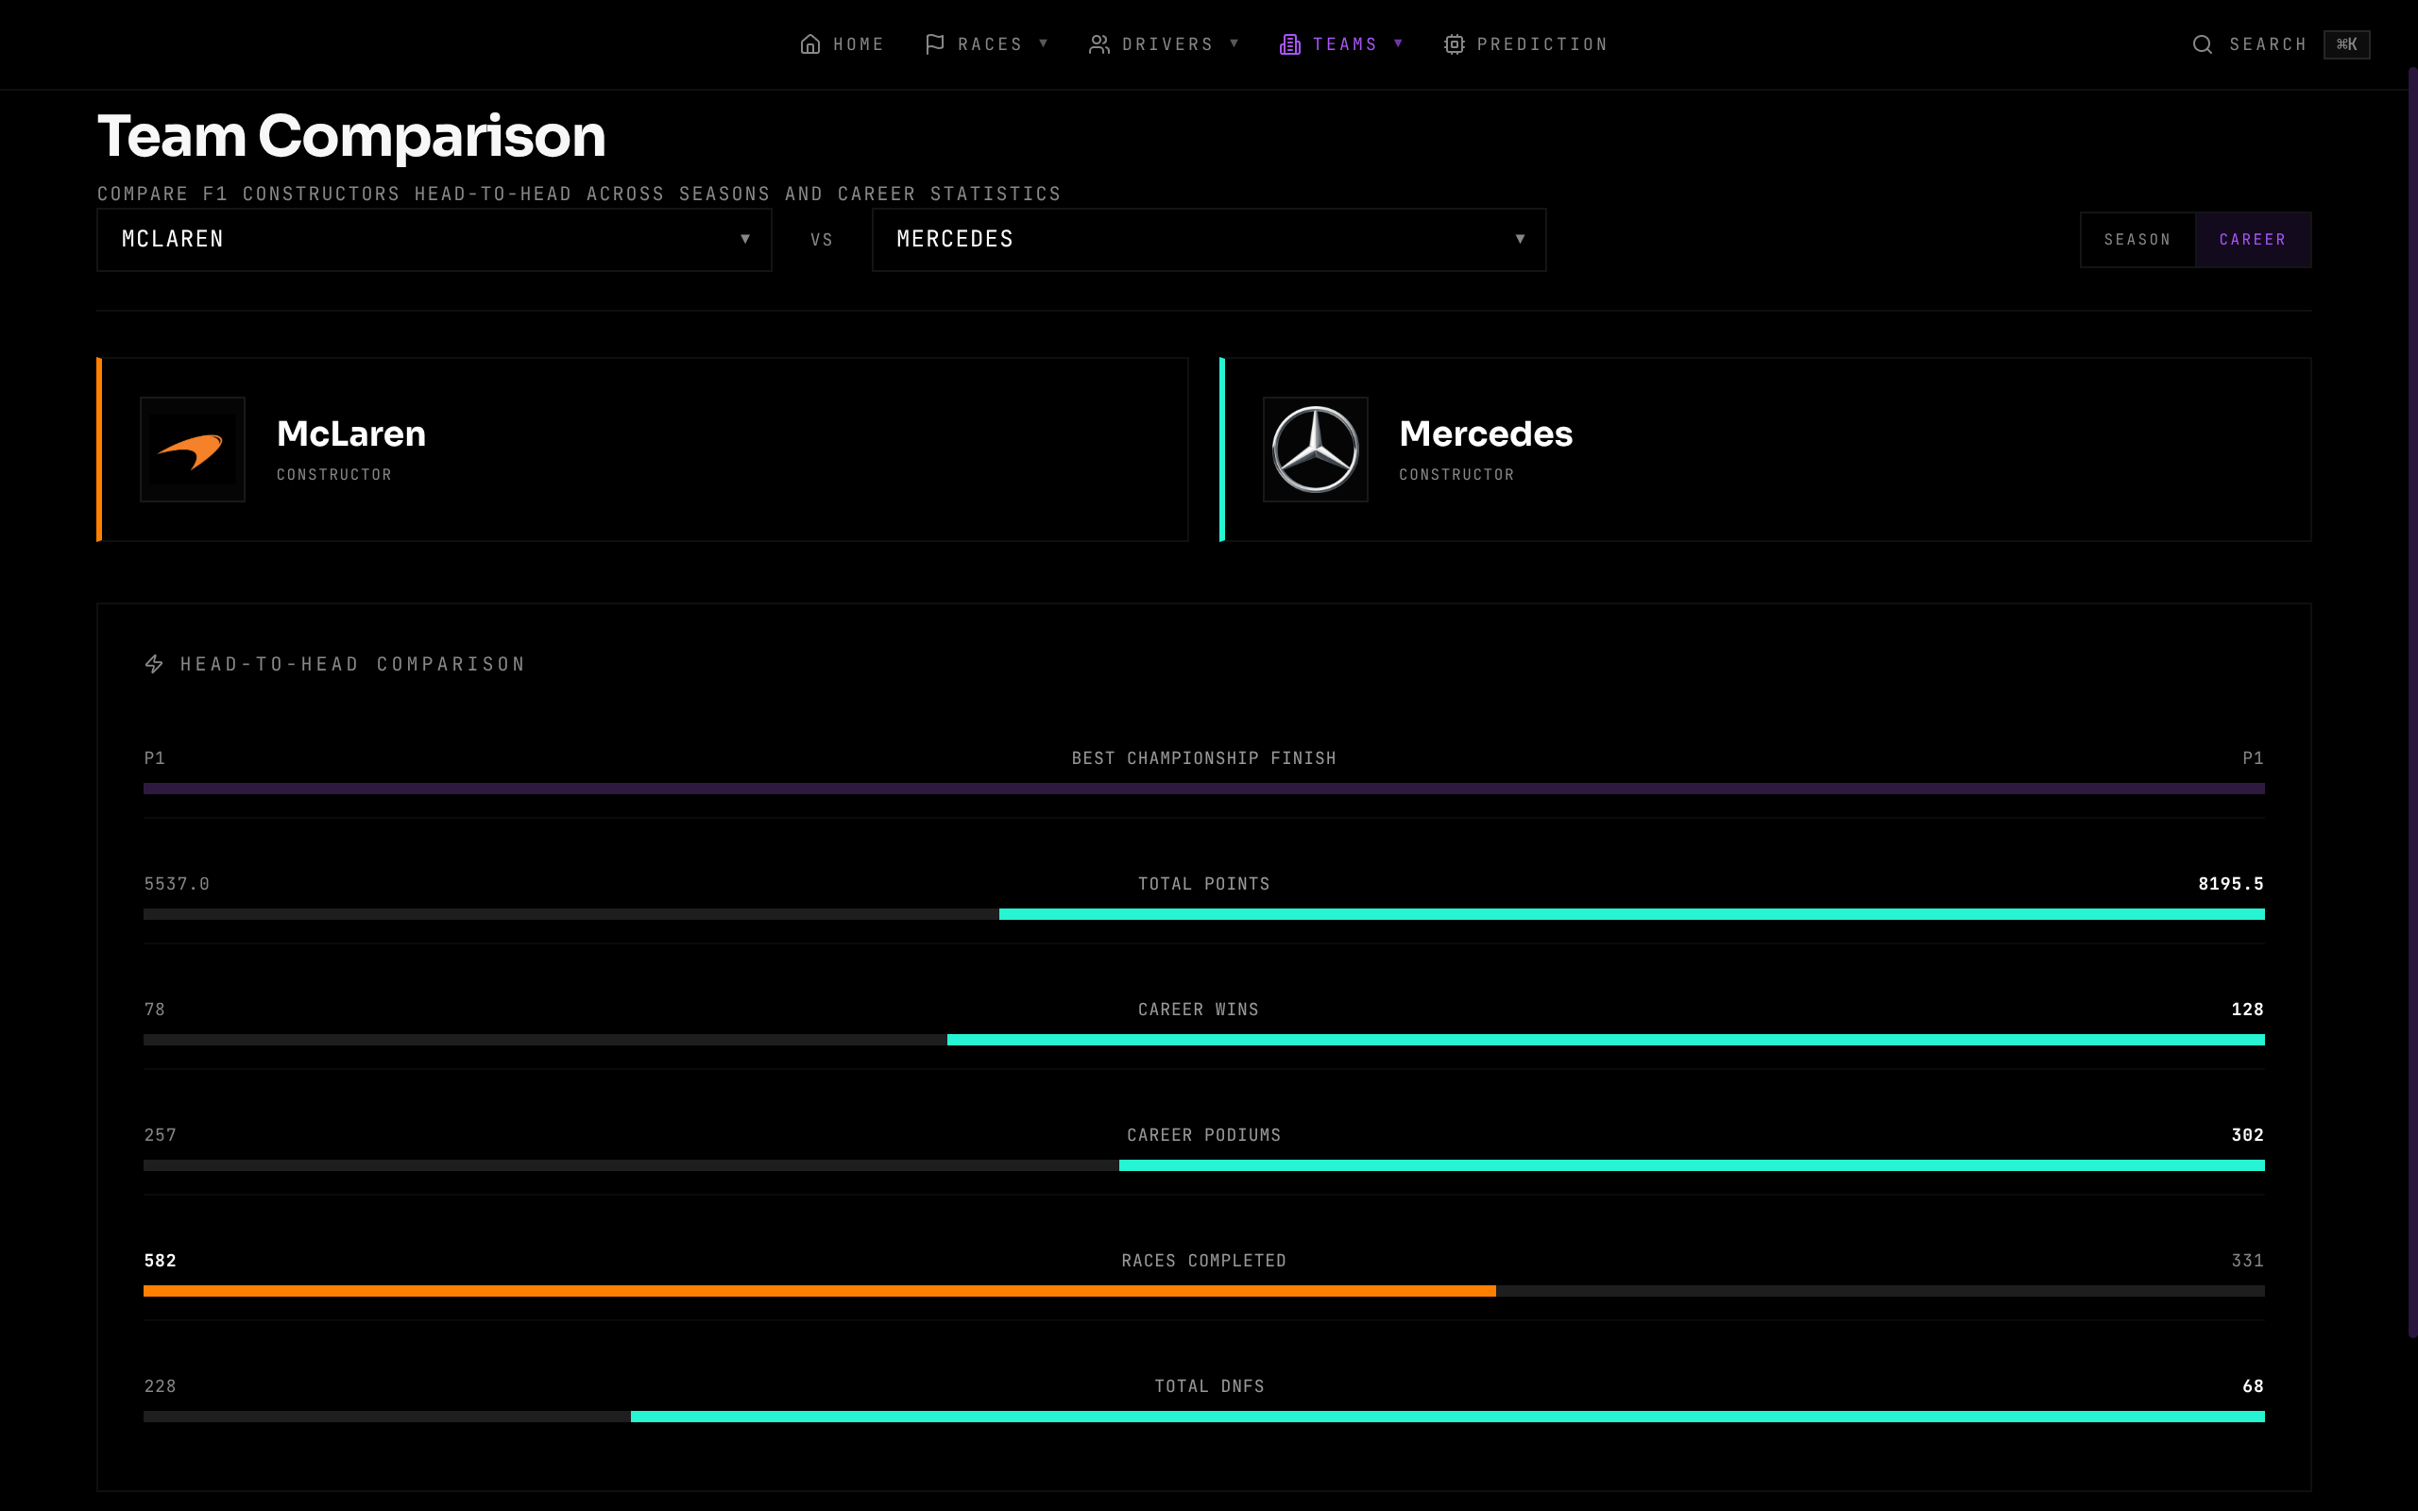The width and height of the screenshot is (2418, 1511).
Task: Click McLaren total points 5537.0
Action: pos(177,883)
